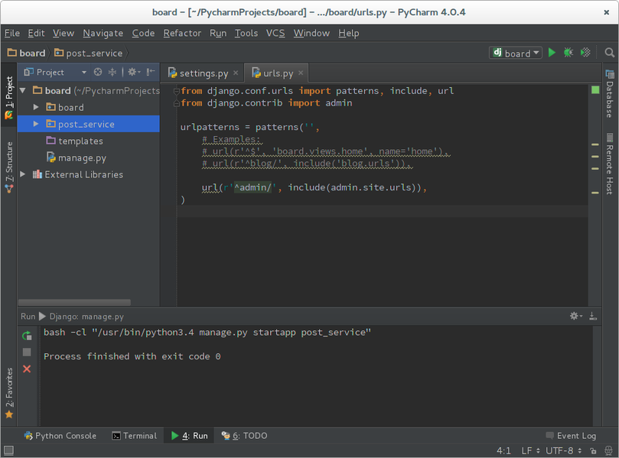Hide the Project tool window
Viewport: 619px width, 458px height.
[x=151, y=72]
